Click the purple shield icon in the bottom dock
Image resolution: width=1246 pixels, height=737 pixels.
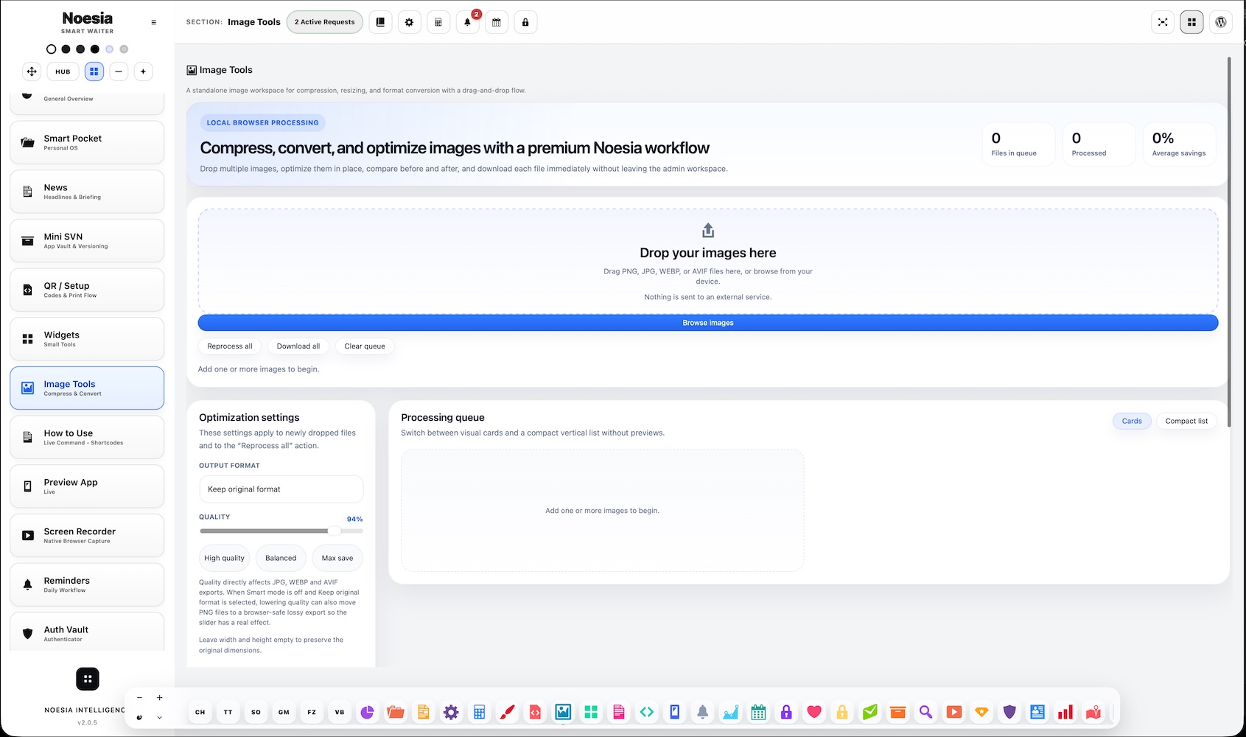(x=1009, y=712)
